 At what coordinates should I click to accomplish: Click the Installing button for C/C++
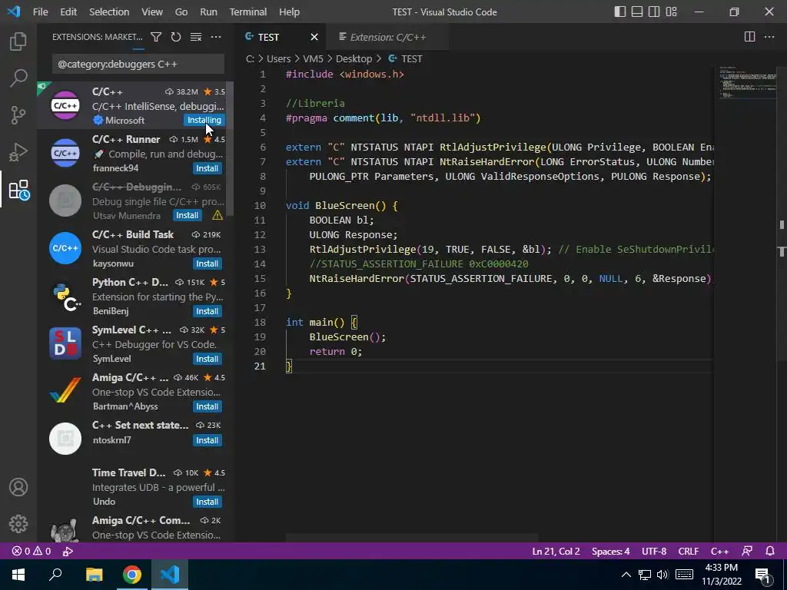[204, 120]
